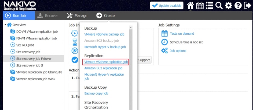253x110 pixels.
Task: Open the Calendar icon in top bar
Action: pyautogui.click(x=200, y=6)
